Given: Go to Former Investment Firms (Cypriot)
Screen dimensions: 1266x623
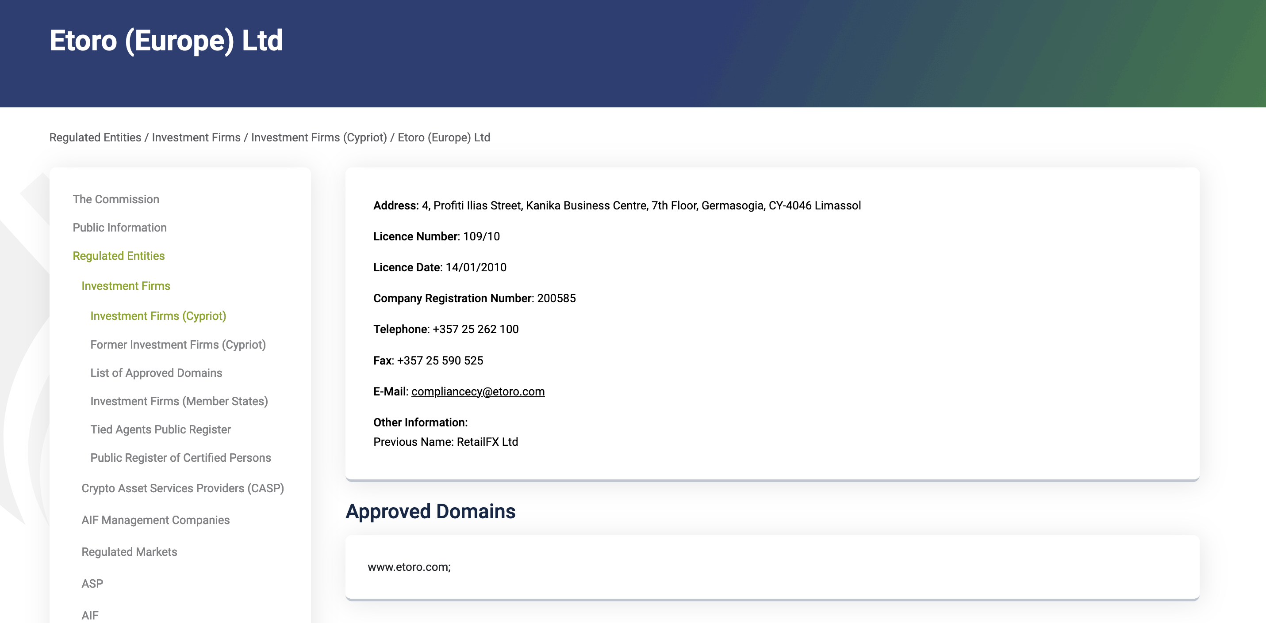Looking at the screenshot, I should 177,345.
